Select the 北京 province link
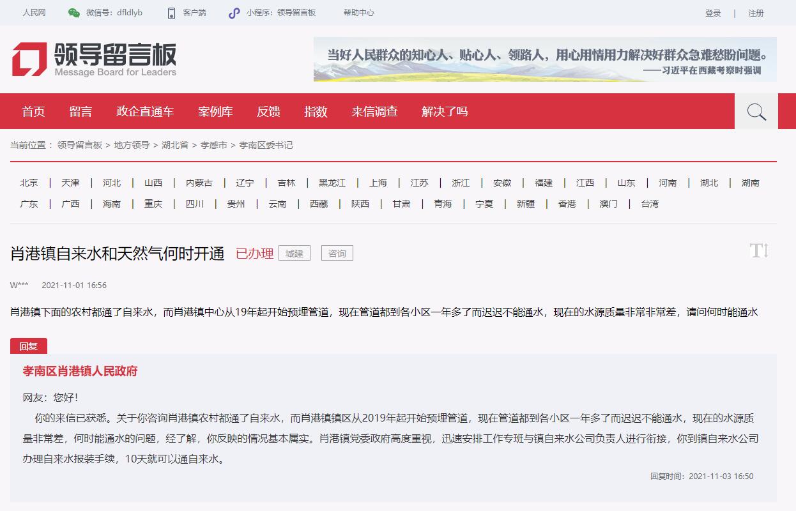796x511 pixels. coord(29,183)
